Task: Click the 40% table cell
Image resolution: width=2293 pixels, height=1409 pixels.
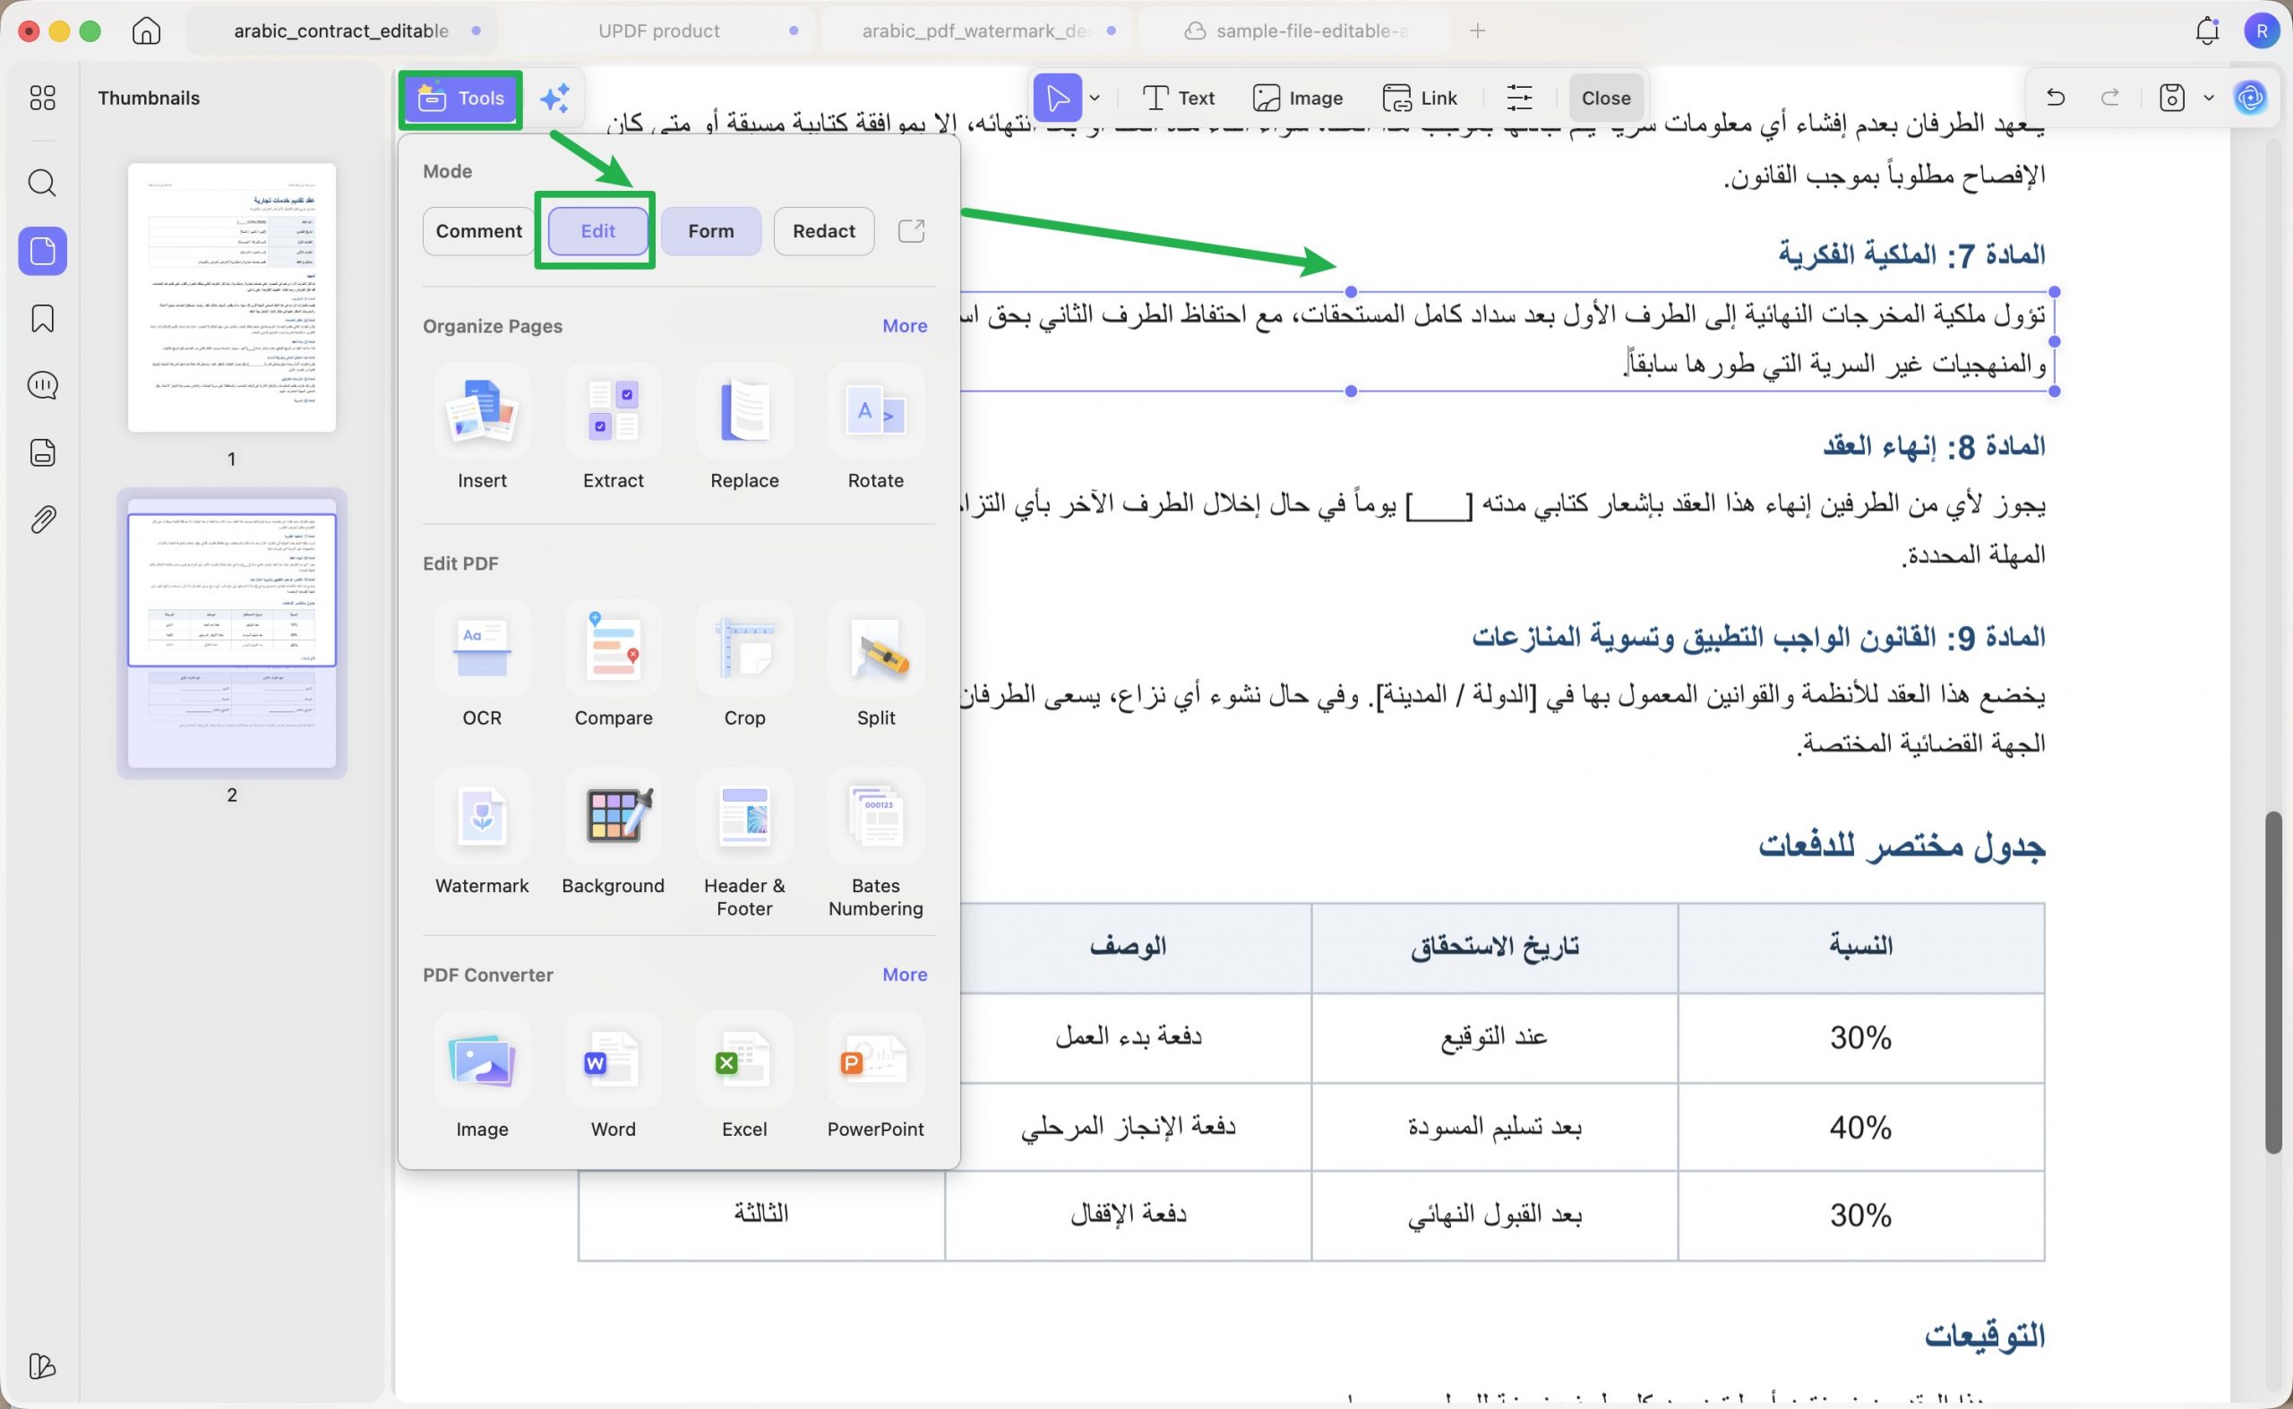Action: pyautogui.click(x=1860, y=1128)
